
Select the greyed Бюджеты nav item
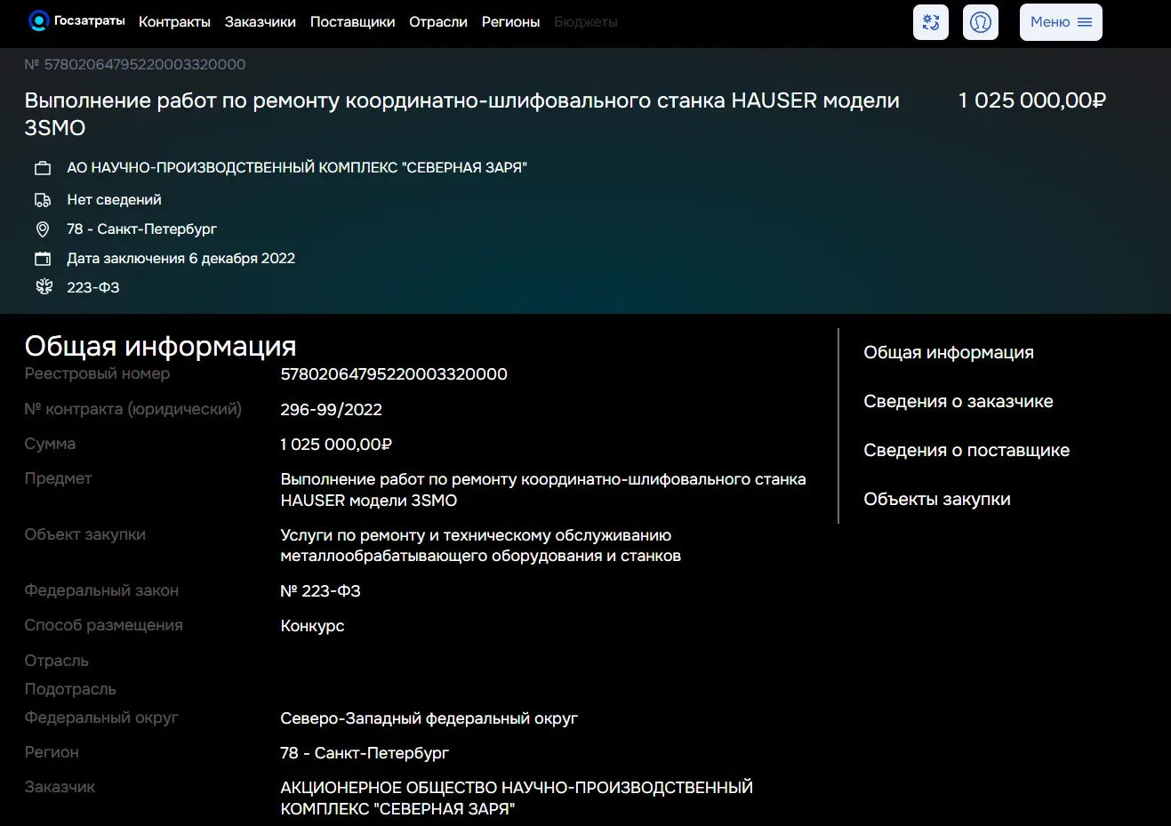tap(586, 22)
